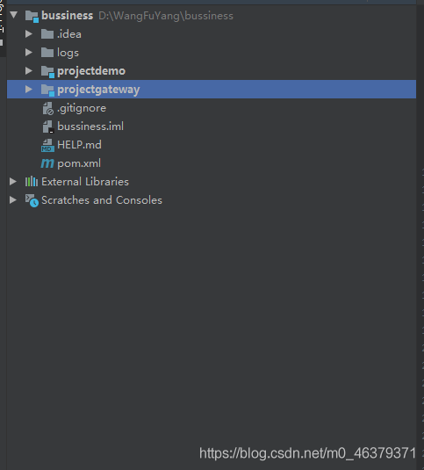Collapse the bussiness root project node
This screenshot has height=470, width=424.
[x=13, y=15]
